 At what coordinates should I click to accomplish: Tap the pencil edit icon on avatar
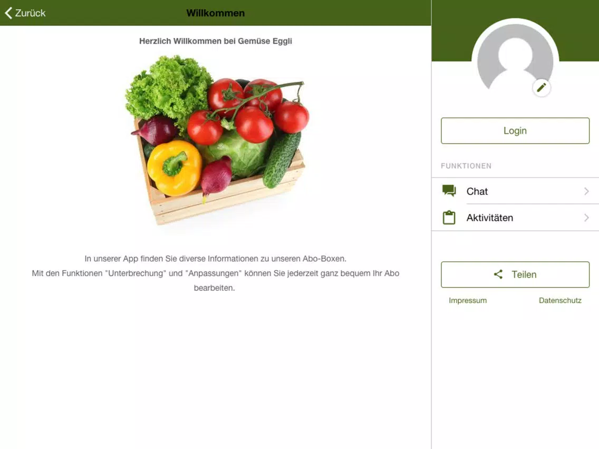542,88
